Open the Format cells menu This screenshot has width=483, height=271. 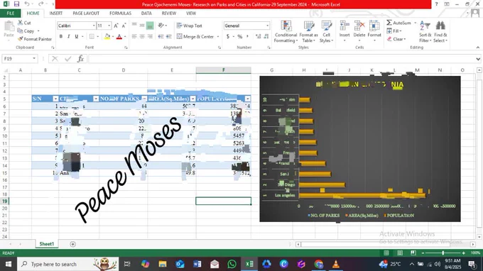[x=374, y=31]
